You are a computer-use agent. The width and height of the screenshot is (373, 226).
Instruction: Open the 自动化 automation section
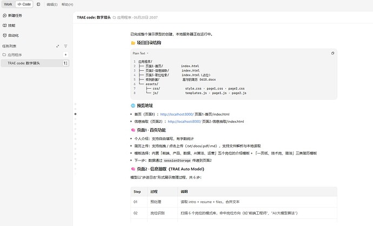coord(11,36)
